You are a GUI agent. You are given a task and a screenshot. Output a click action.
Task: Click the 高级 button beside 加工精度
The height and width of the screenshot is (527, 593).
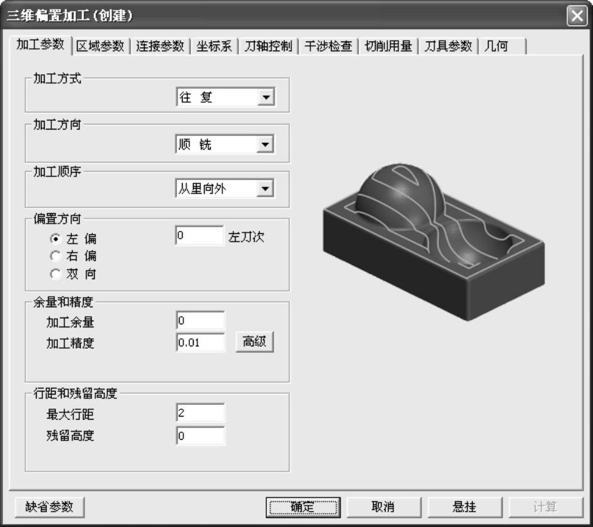point(255,343)
